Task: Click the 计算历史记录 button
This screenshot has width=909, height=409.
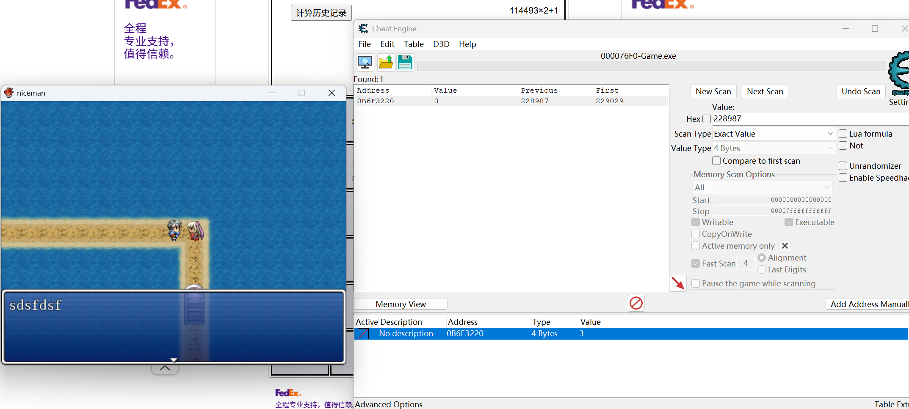Action: [321, 13]
